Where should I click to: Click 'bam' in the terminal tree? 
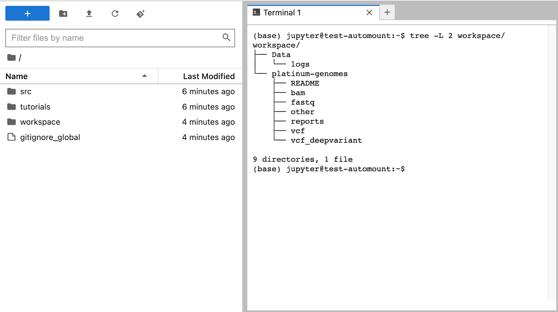pyautogui.click(x=298, y=93)
